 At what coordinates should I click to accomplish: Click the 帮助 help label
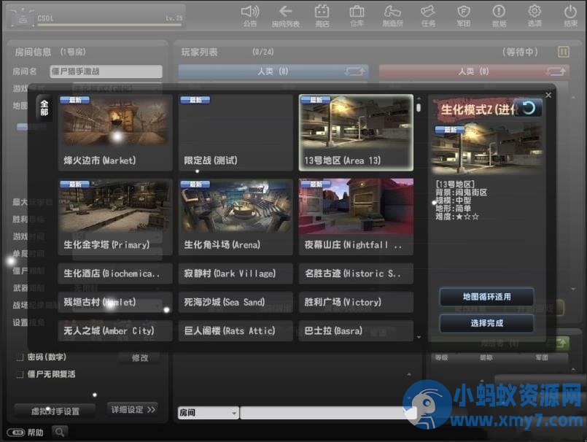[x=35, y=433]
